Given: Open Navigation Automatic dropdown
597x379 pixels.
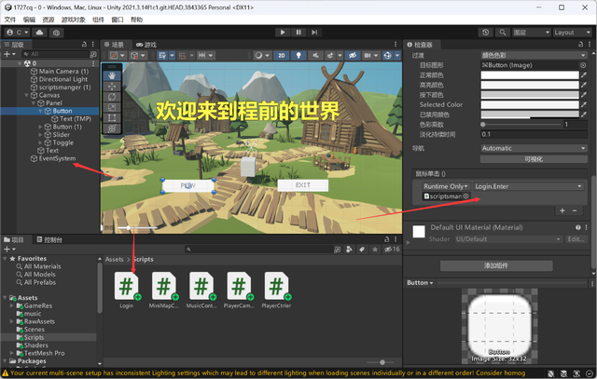Looking at the screenshot, I should (x=534, y=148).
